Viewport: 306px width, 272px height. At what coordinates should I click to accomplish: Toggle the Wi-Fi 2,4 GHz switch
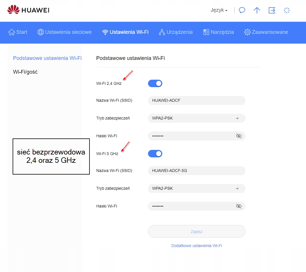pos(155,83)
